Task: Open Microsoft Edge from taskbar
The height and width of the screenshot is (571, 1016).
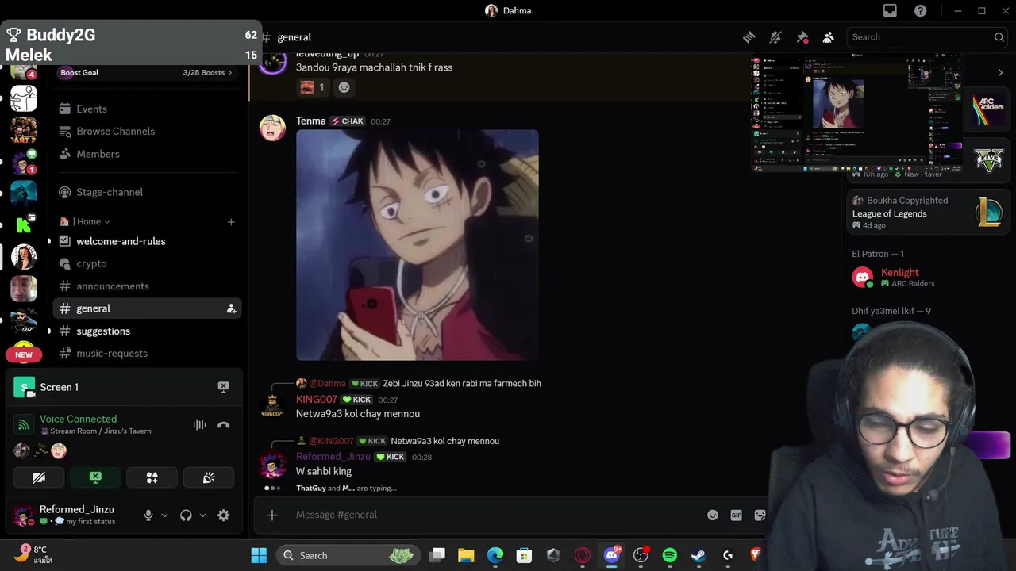Action: 495,555
